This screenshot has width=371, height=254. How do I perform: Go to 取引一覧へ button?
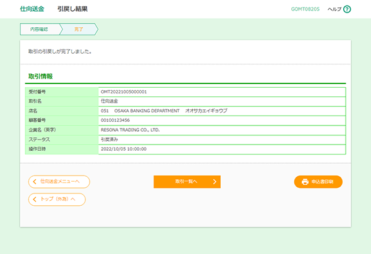point(187,182)
